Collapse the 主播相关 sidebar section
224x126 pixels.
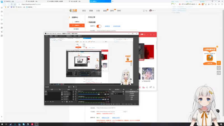tap(83, 22)
